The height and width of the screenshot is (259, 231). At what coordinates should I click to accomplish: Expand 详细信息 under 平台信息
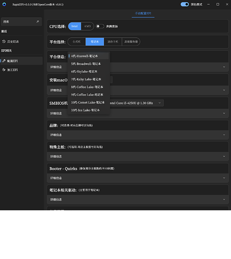coord(137,67)
